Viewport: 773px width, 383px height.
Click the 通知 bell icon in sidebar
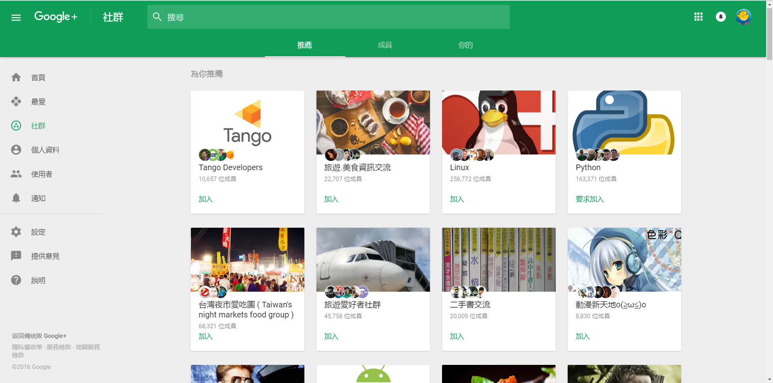16,198
